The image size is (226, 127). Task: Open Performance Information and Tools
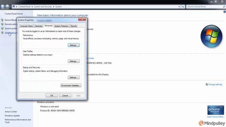tap(18, 121)
